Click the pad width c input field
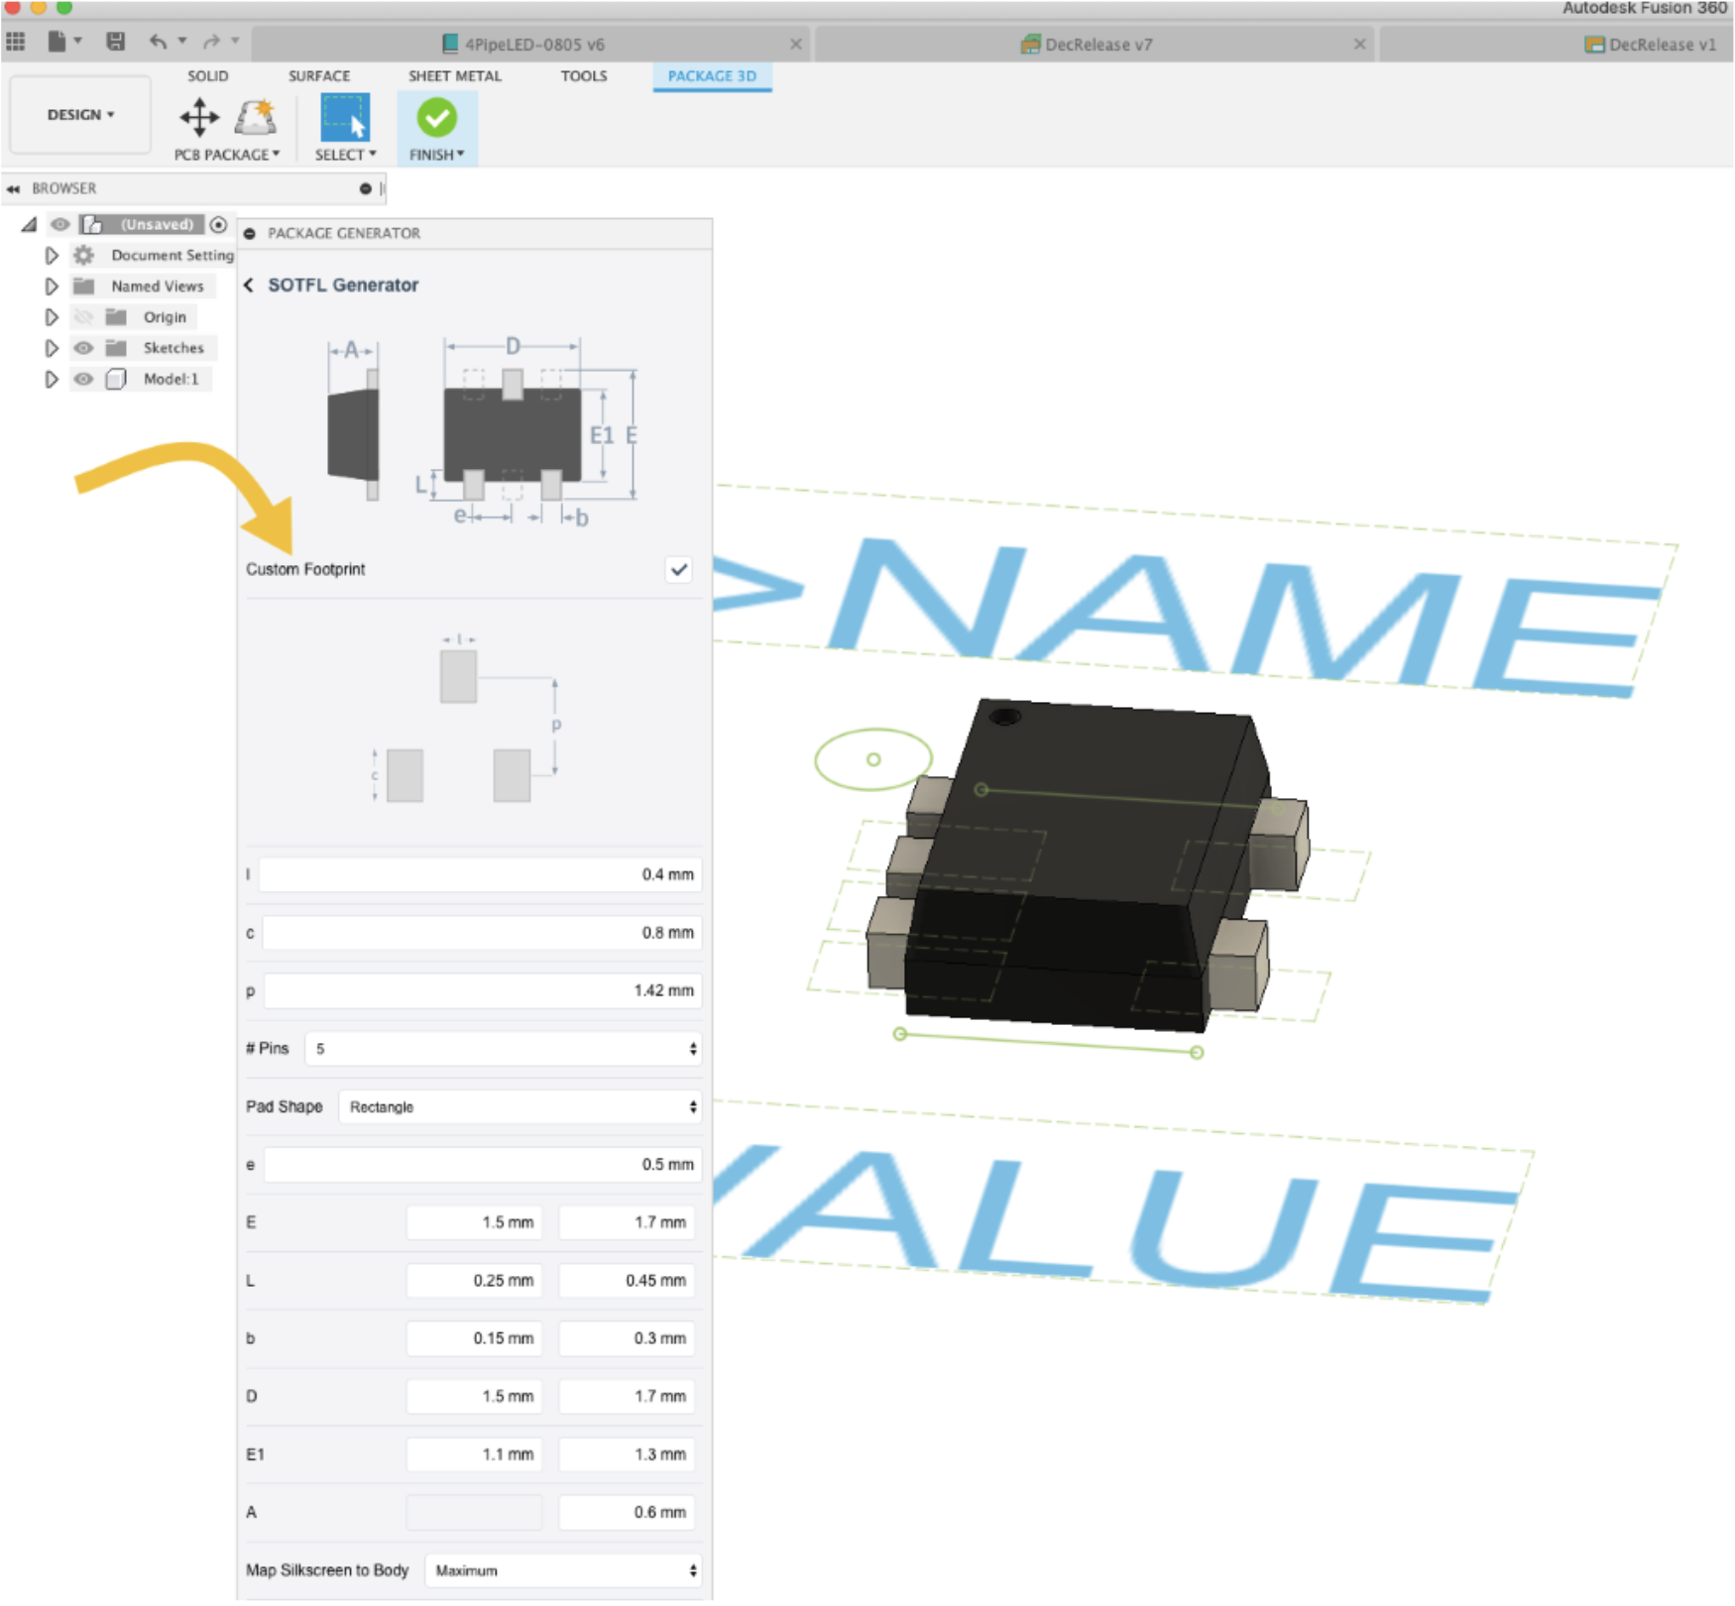This screenshot has width=1735, height=1606. point(482,934)
